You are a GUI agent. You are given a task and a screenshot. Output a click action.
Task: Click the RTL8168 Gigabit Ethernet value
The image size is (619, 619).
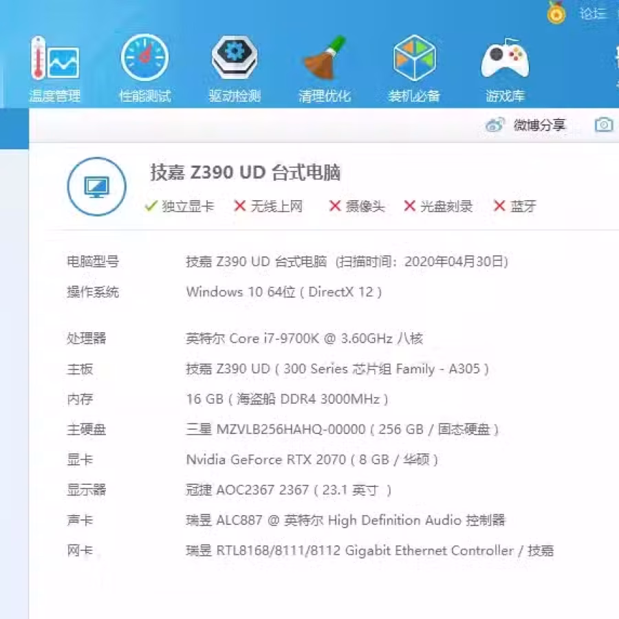(x=370, y=551)
